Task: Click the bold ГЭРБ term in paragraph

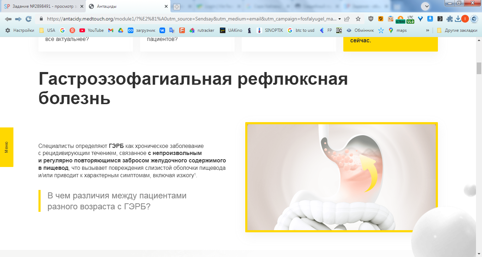Action: [116, 146]
